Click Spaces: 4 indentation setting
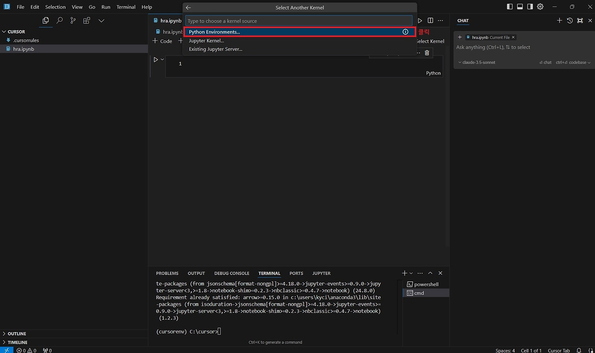The height and width of the screenshot is (353, 595). coord(505,350)
